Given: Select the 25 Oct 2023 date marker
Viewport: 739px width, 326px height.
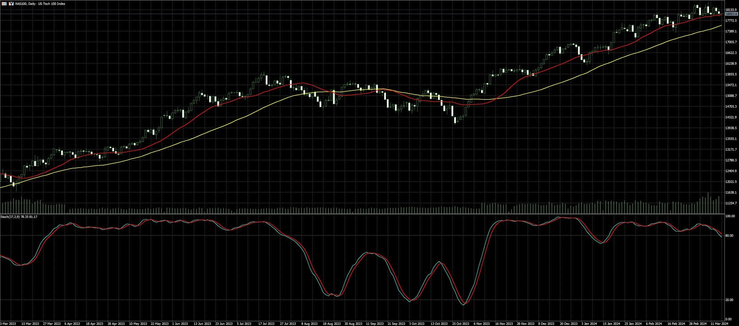Looking at the screenshot, I should click(x=461, y=324).
